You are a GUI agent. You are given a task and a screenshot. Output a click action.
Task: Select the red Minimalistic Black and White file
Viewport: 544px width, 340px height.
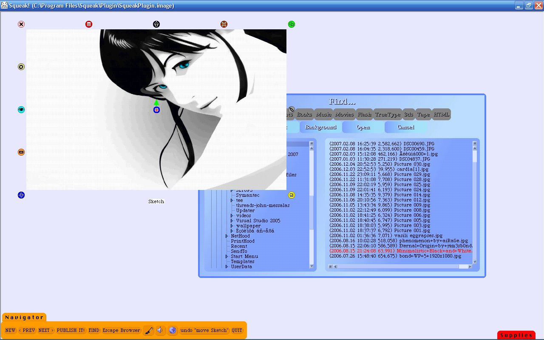[x=401, y=251]
